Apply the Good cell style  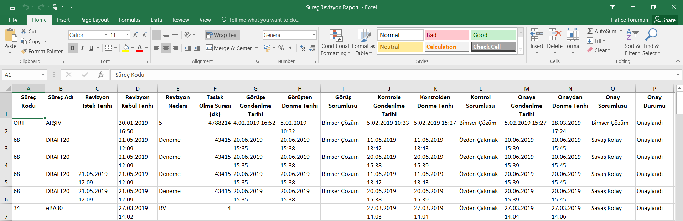click(493, 35)
